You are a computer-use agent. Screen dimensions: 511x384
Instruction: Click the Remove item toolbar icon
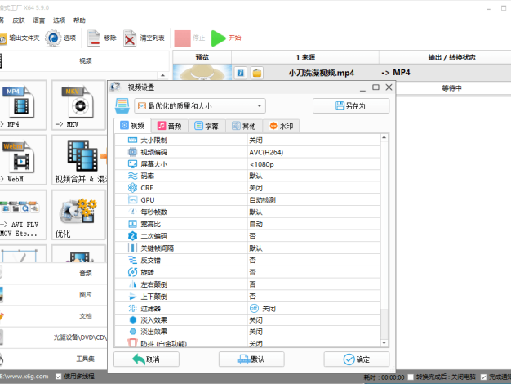click(94, 38)
